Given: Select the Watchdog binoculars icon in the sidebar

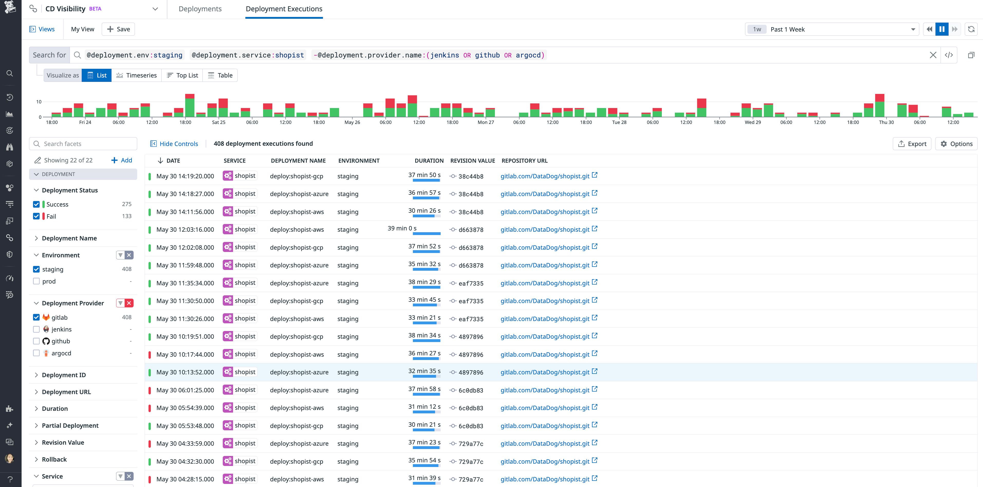Looking at the screenshot, I should pos(10,147).
